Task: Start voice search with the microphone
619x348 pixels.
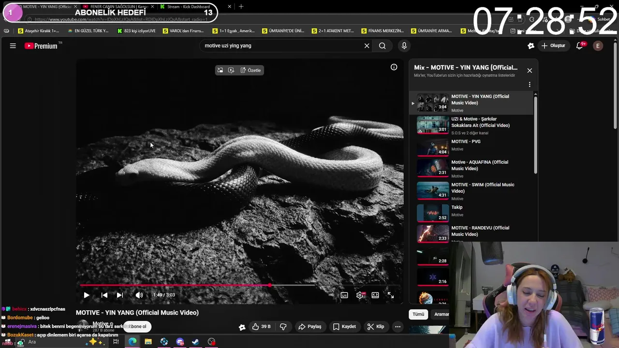Action: 404,46
